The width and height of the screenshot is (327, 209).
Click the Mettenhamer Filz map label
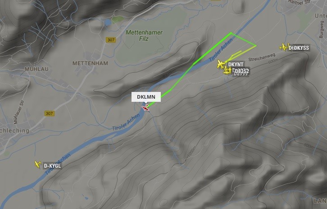click(144, 35)
